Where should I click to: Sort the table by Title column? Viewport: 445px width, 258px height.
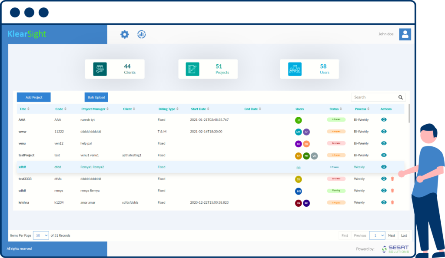click(24, 109)
